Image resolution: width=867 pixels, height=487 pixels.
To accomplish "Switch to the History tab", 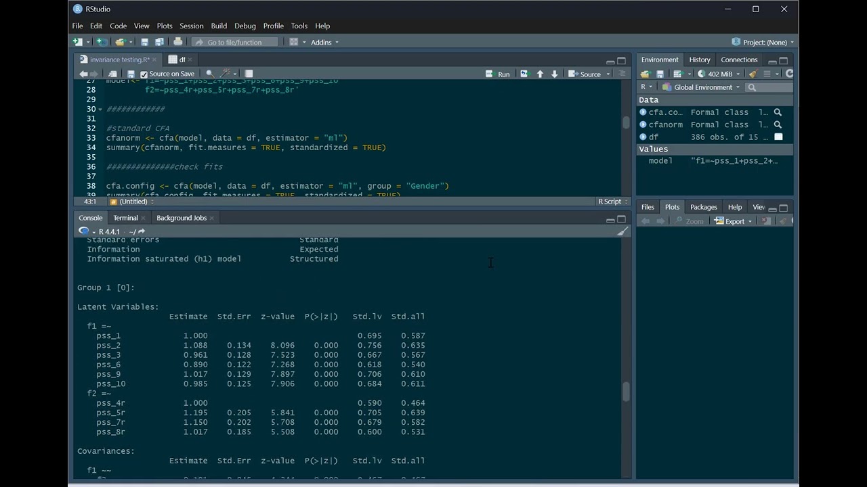I will pyautogui.click(x=700, y=60).
